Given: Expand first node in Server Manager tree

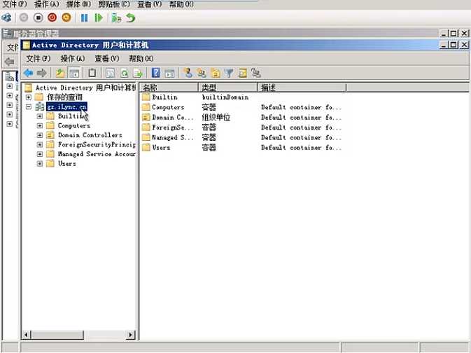Looking at the screenshot, I should pos(10,86).
